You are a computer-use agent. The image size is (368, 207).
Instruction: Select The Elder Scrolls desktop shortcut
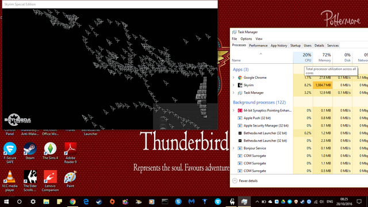click(x=30, y=181)
